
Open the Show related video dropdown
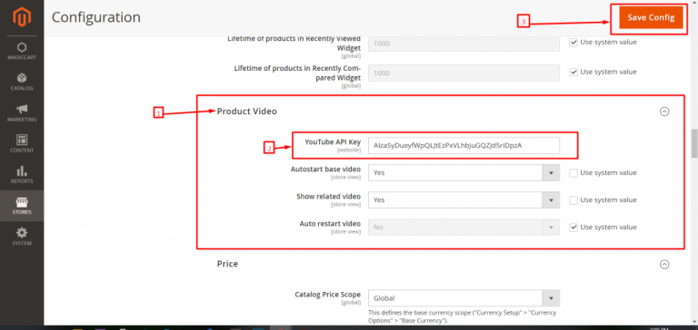point(464,199)
